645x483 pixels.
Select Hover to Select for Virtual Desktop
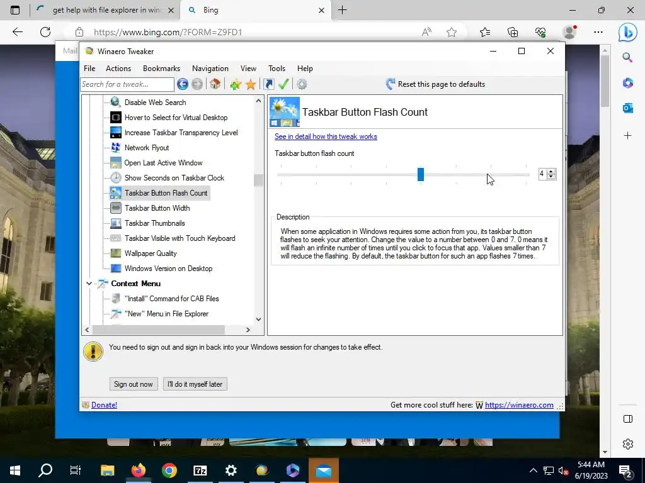pyautogui.click(x=176, y=118)
